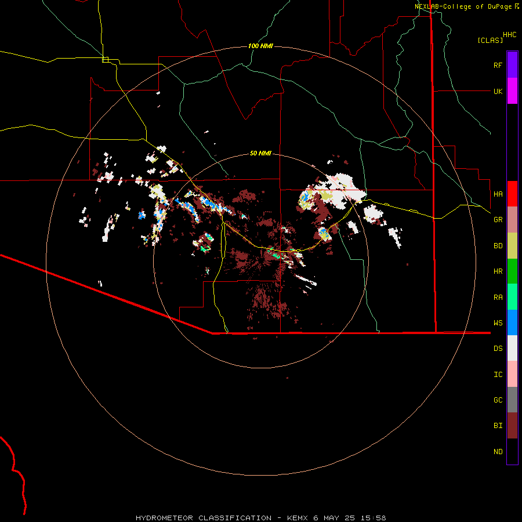
Task: Click the purple RF color swatch
Action: coord(512,65)
